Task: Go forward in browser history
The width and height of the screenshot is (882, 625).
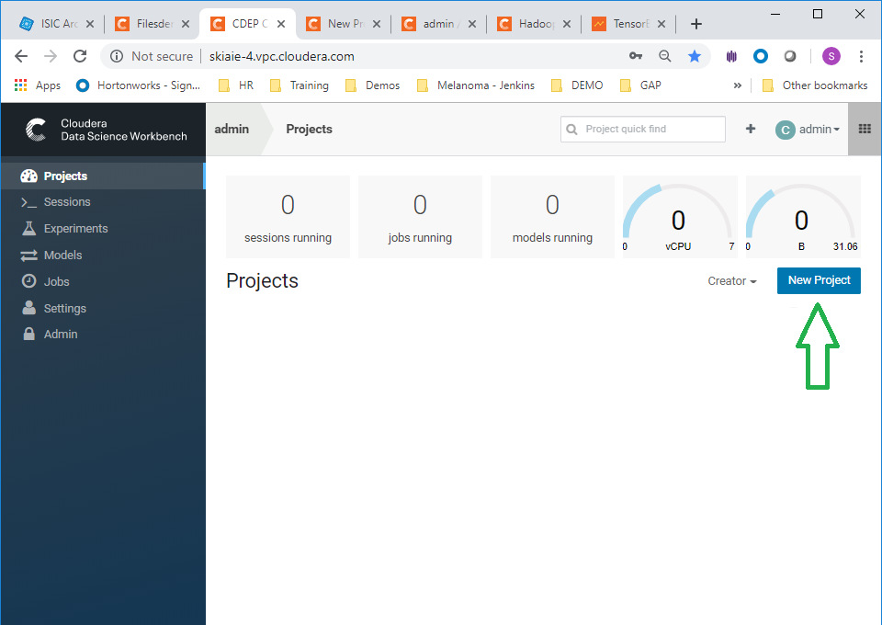Action: point(51,56)
